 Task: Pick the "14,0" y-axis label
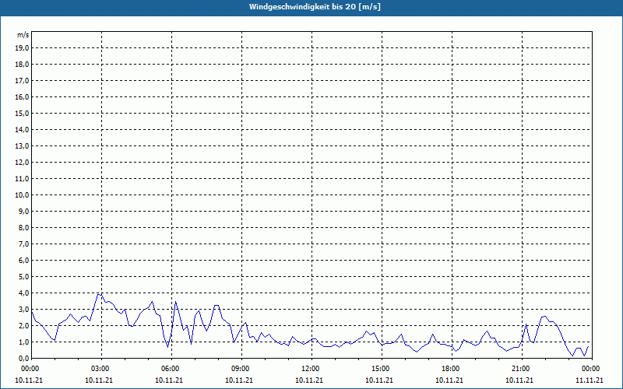coord(23,129)
